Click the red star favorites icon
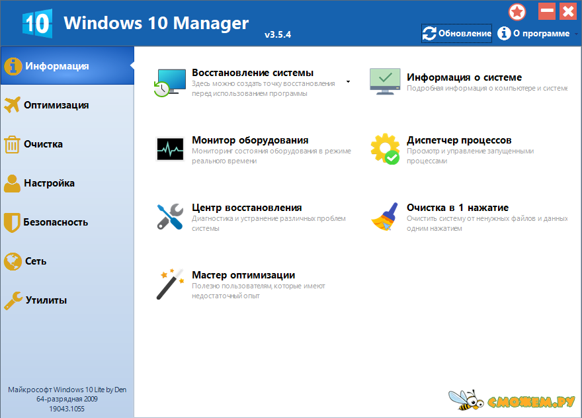582x418 pixels. pos(517,12)
